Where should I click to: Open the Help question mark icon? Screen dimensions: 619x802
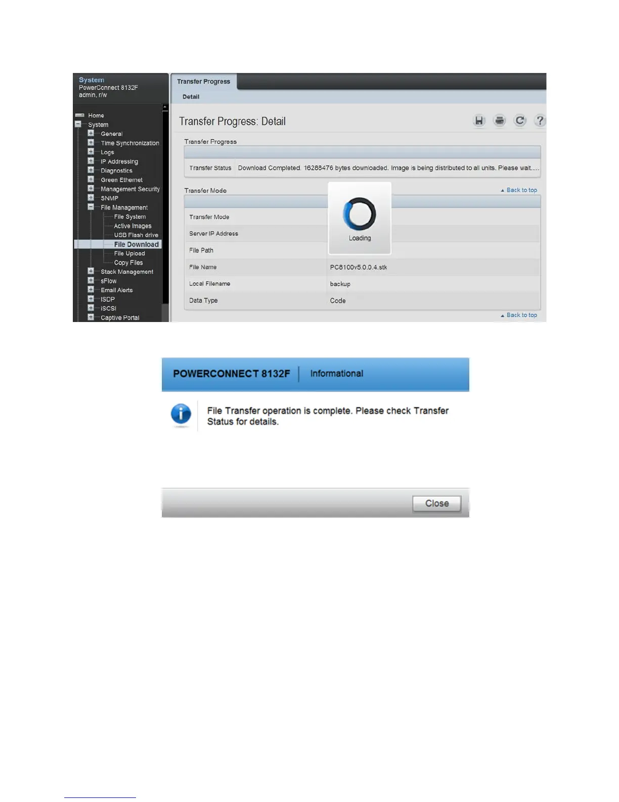pos(540,121)
